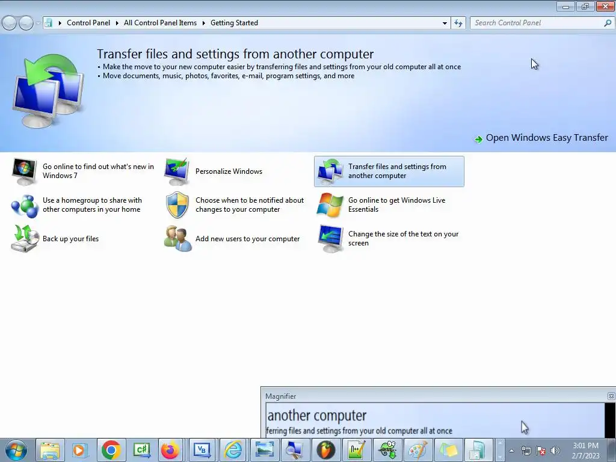The width and height of the screenshot is (616, 462).
Task: Open Action Center flag icon
Action: (x=541, y=451)
